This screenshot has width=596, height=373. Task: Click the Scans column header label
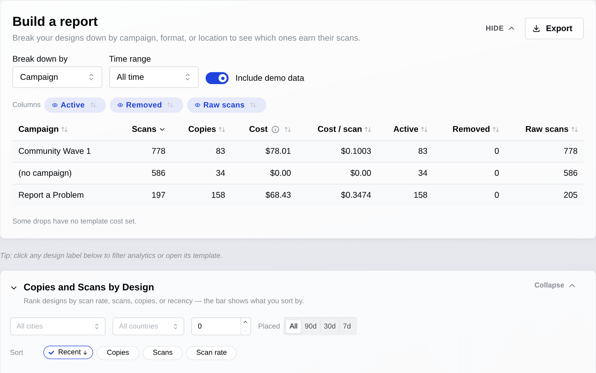click(x=144, y=129)
